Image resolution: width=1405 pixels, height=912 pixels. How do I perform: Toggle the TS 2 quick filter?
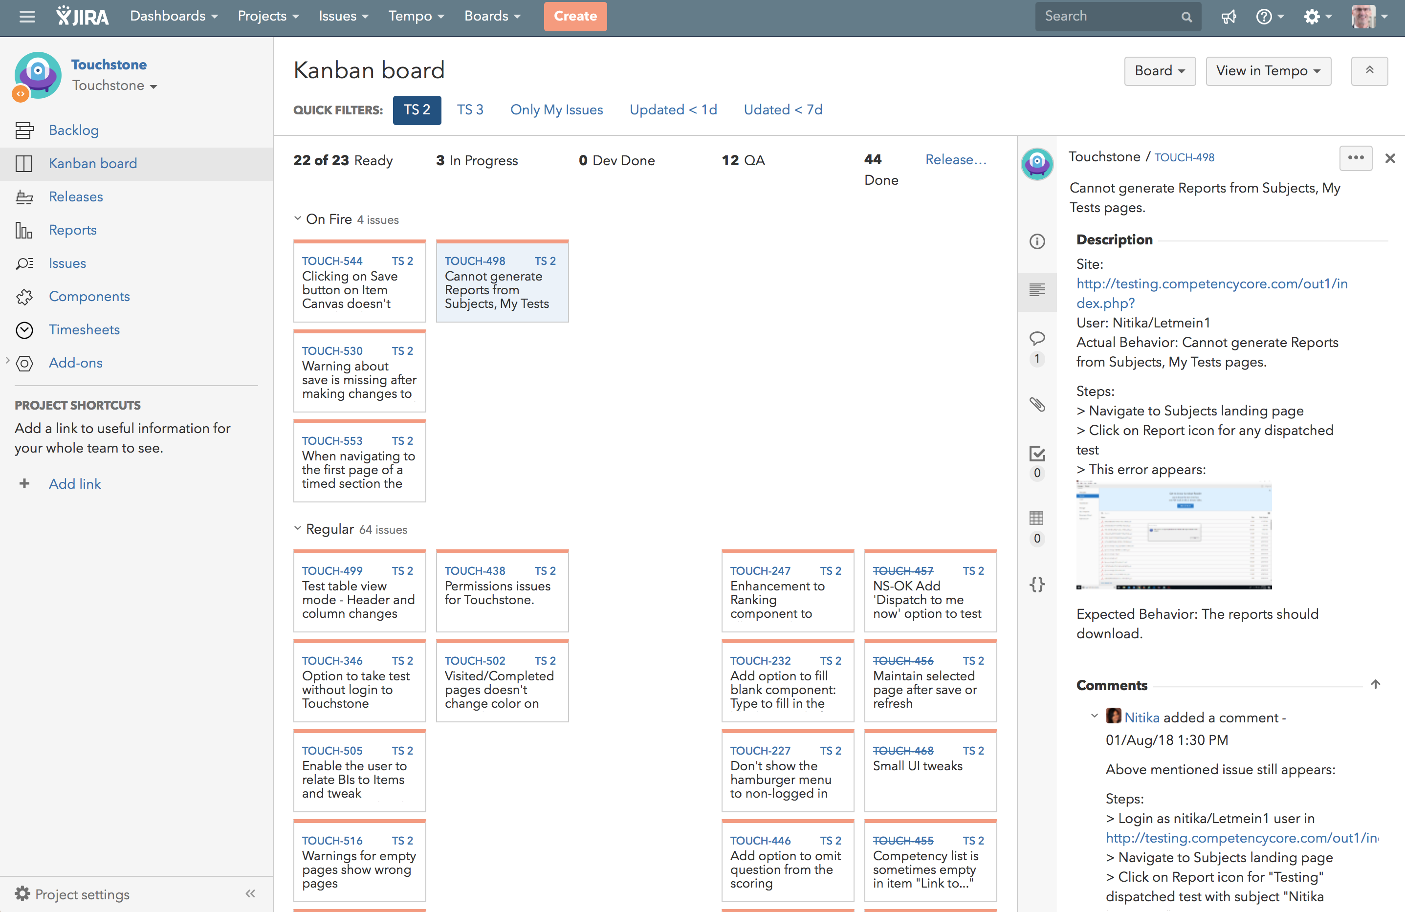[417, 110]
